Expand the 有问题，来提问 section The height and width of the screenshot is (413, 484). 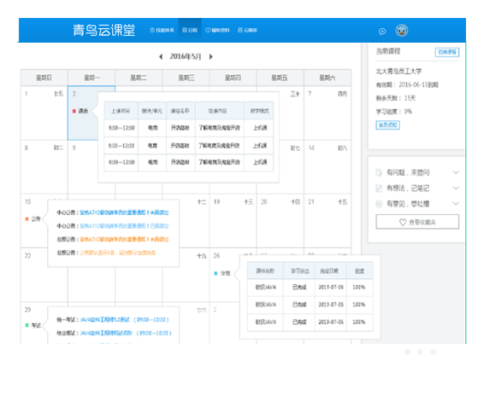tap(417, 172)
